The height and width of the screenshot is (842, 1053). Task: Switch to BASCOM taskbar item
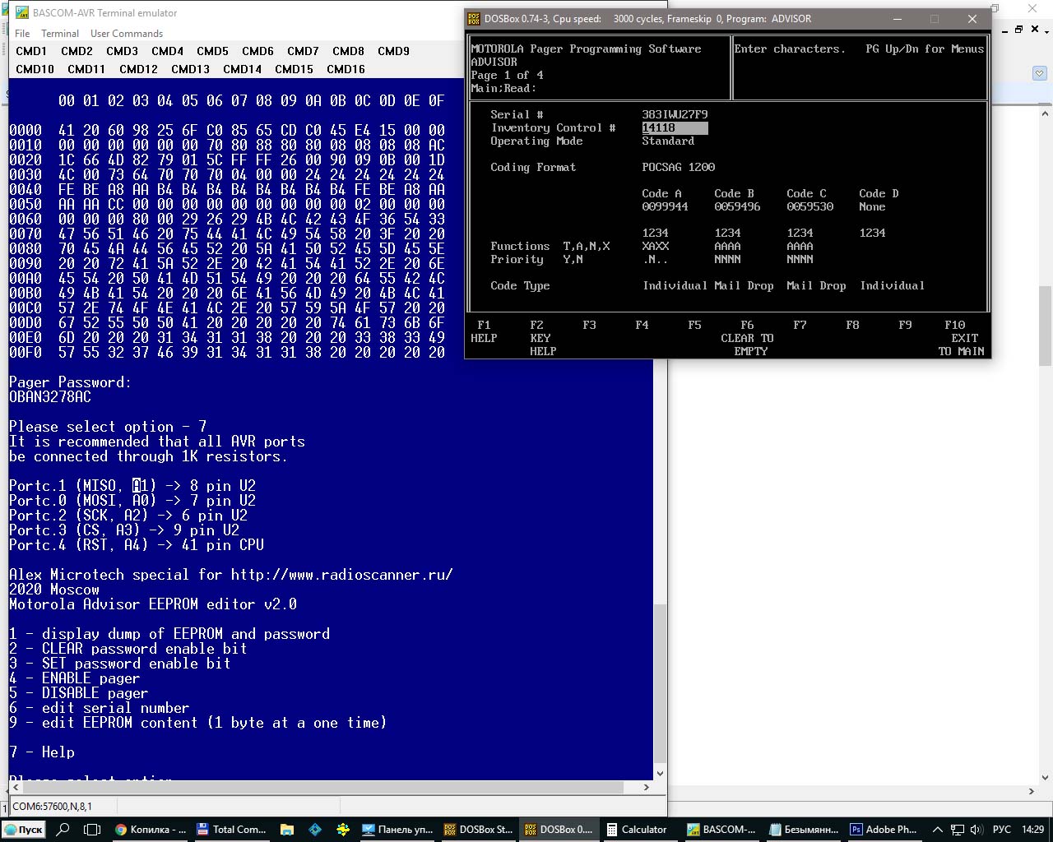(x=722, y=830)
